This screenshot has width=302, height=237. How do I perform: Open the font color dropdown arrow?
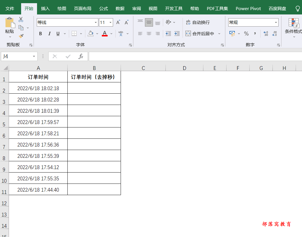111,34
